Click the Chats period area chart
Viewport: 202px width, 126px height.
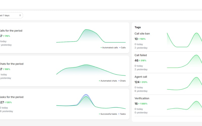coord(91,70)
